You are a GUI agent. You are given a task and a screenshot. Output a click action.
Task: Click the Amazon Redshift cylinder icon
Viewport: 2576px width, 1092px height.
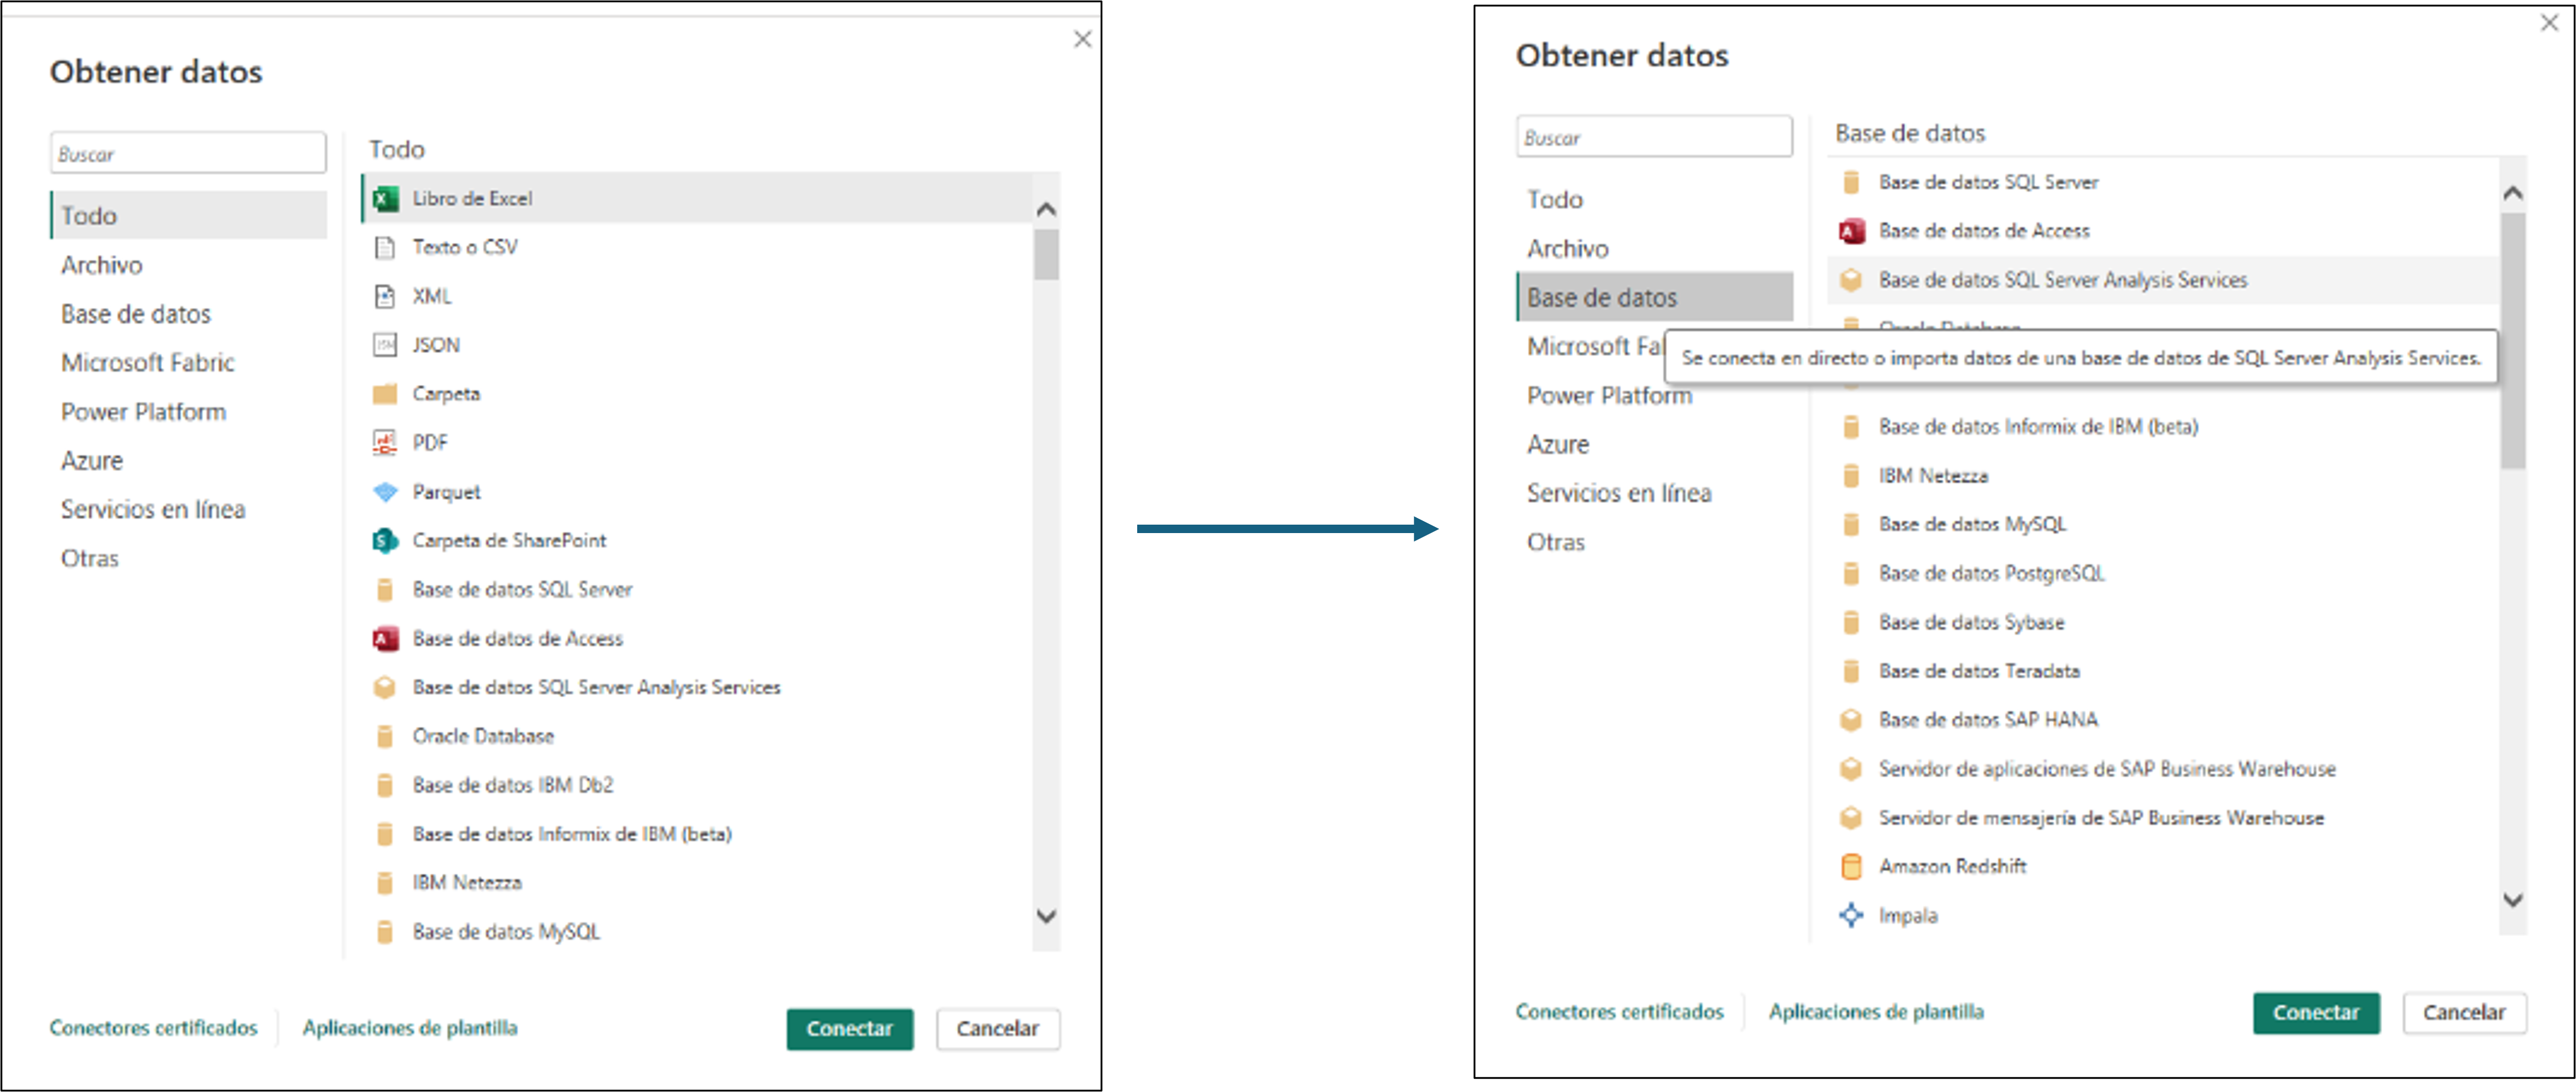pyautogui.click(x=1851, y=866)
